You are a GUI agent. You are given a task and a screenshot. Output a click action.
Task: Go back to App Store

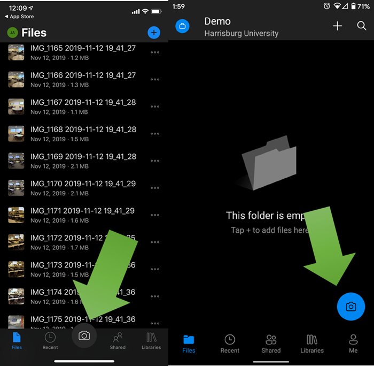(x=19, y=17)
